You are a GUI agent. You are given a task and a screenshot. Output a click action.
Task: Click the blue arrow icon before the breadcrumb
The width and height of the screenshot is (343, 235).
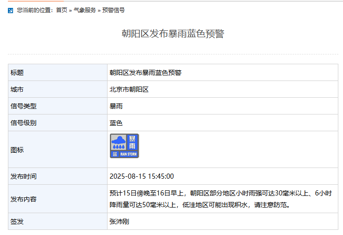click(x=10, y=10)
